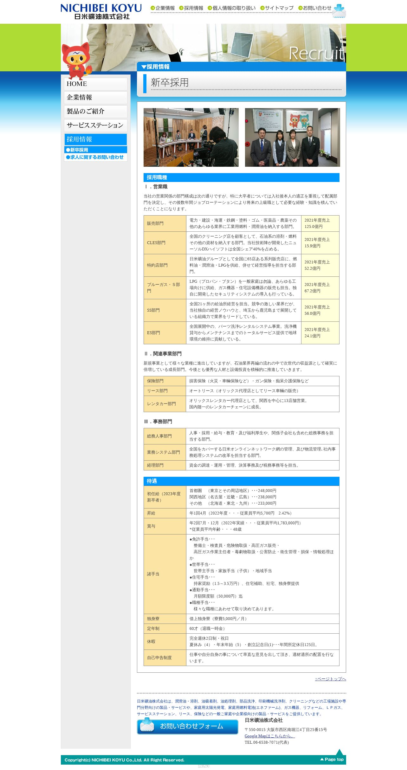Click the Ⅱ．関連事業部門 heading
This screenshot has width=407, height=770.
click(163, 354)
